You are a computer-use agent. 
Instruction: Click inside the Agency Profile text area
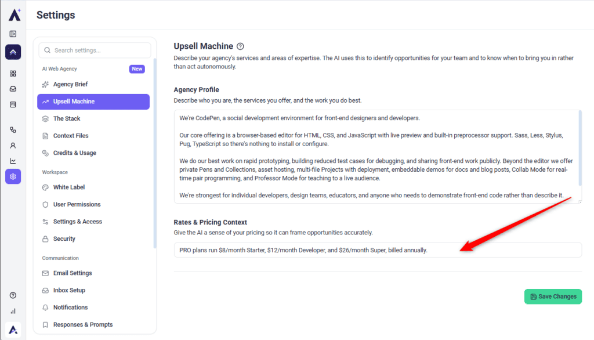[x=377, y=157]
